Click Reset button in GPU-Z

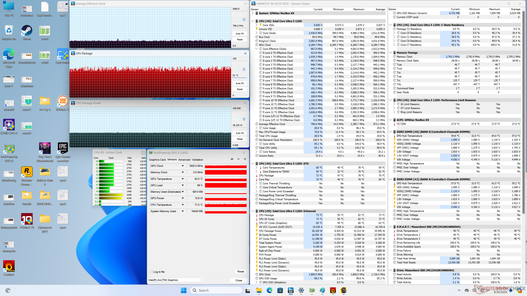pos(240,271)
